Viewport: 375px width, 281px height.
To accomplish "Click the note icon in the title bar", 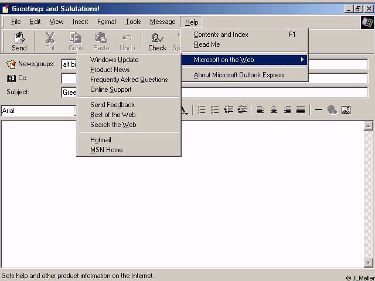I will (x=6, y=9).
